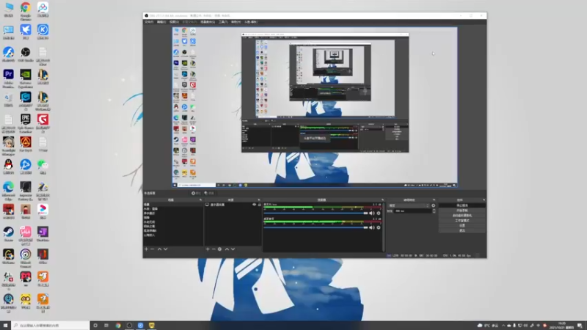The width and height of the screenshot is (587, 330).
Task: Add a new source with the plus icon
Action: 208,249
